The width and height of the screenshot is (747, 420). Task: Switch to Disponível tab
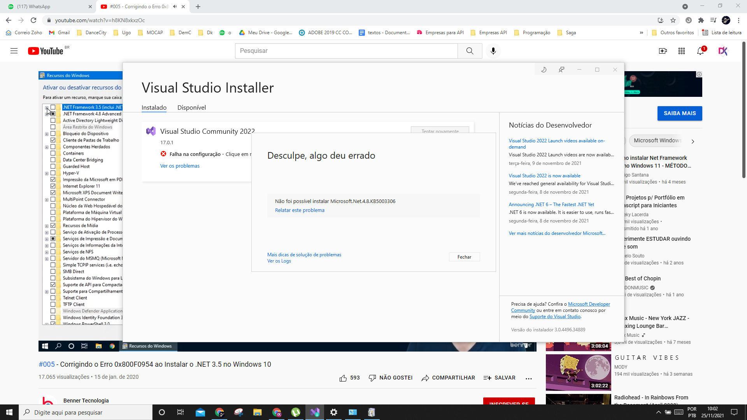click(191, 108)
